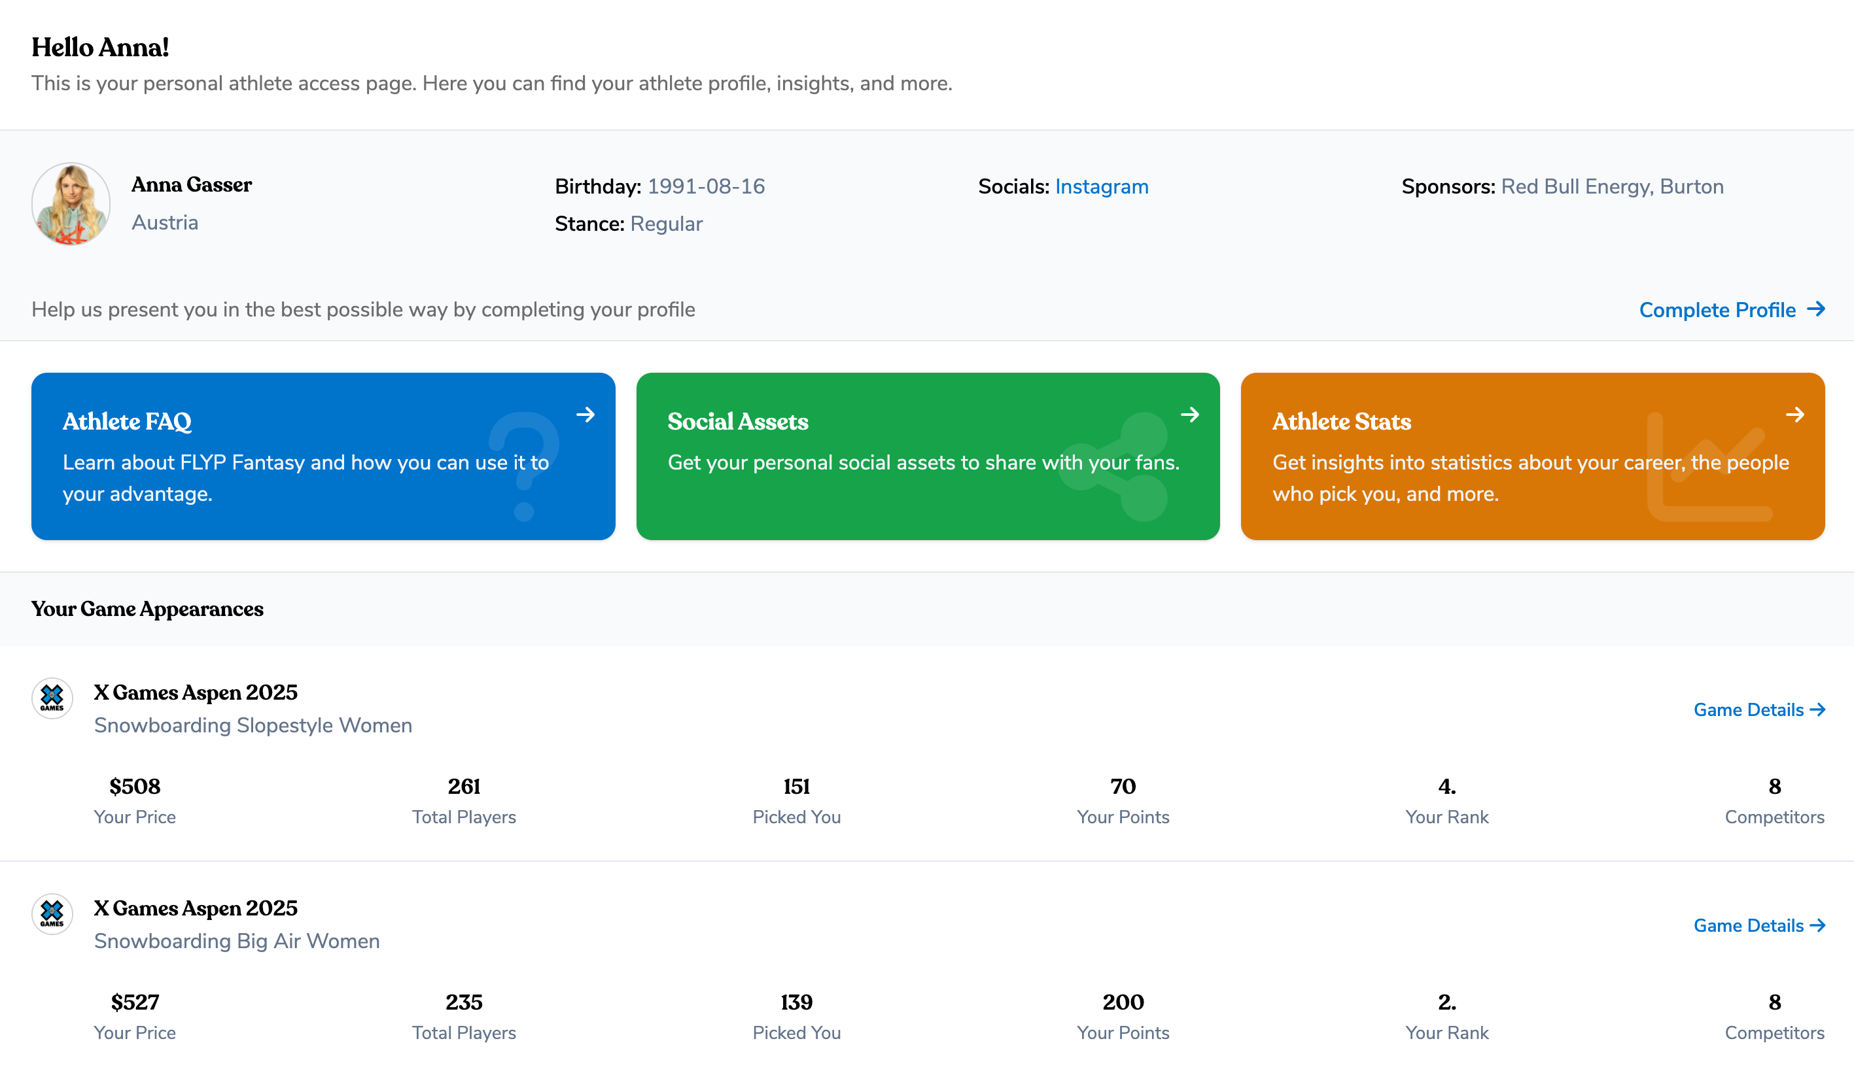Click X Games logo for Big Air Women
The image size is (1854, 1075).
[x=52, y=914]
